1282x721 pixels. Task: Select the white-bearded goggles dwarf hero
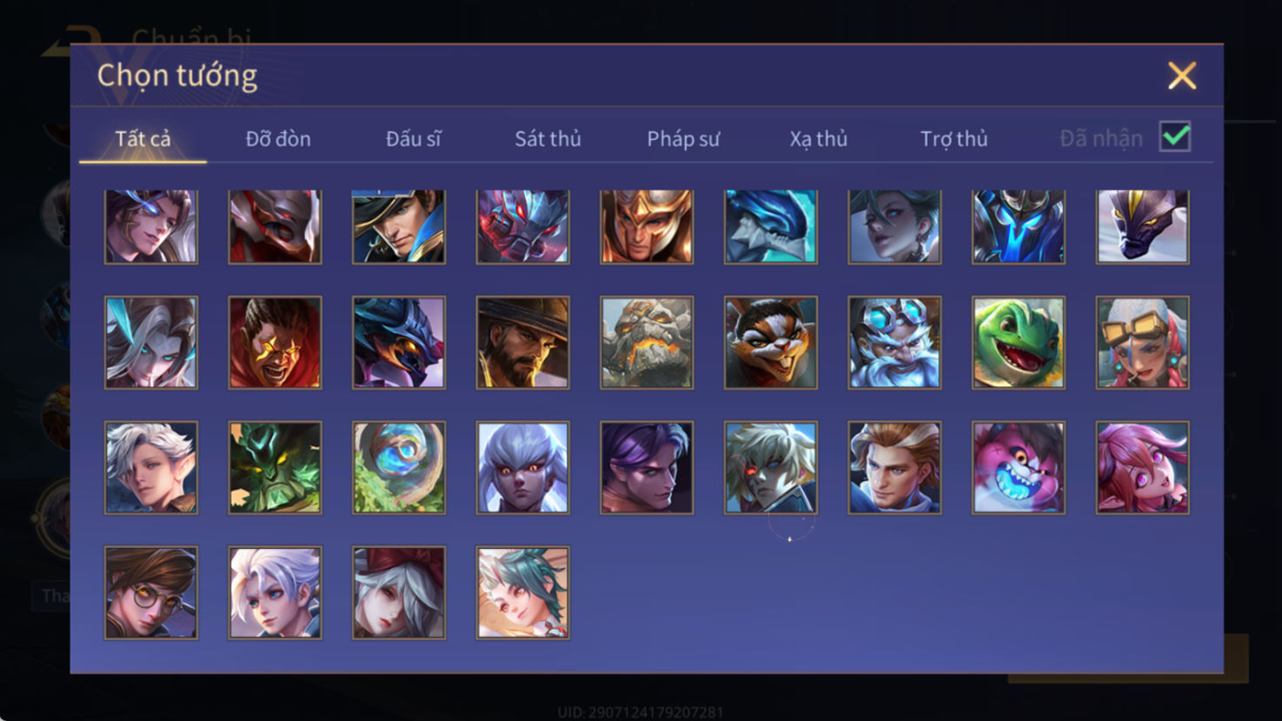[895, 343]
